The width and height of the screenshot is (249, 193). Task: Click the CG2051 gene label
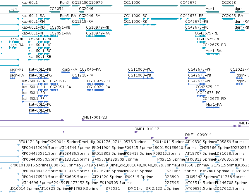(x=56, y=8)
